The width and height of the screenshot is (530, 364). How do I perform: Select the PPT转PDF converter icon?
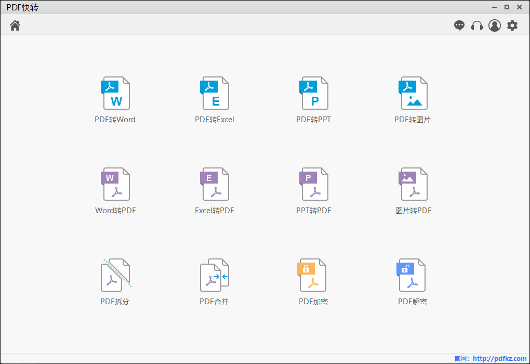tap(314, 184)
